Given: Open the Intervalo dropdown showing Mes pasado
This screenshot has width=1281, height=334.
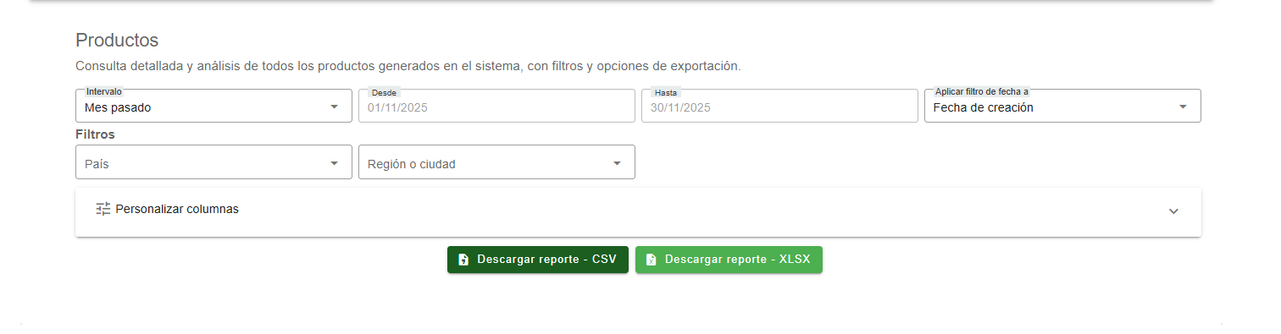Looking at the screenshot, I should point(213,106).
